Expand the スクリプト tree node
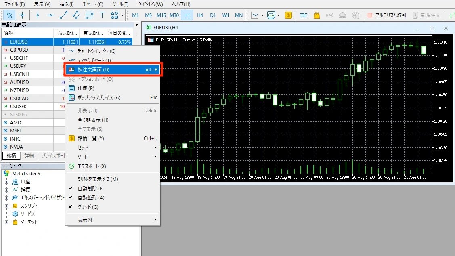The height and width of the screenshot is (256, 455). (6, 206)
